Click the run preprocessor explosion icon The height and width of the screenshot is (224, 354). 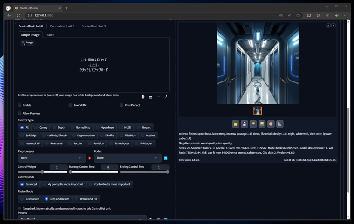[x=89, y=158]
